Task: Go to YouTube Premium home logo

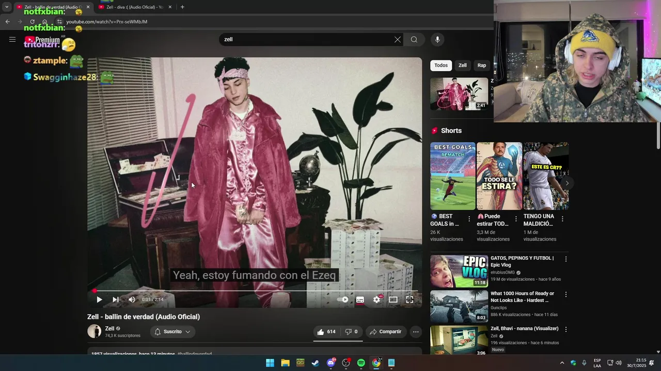Action: pos(42,40)
